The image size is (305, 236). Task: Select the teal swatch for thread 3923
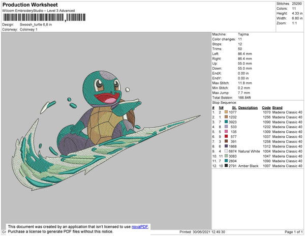pos(226,122)
